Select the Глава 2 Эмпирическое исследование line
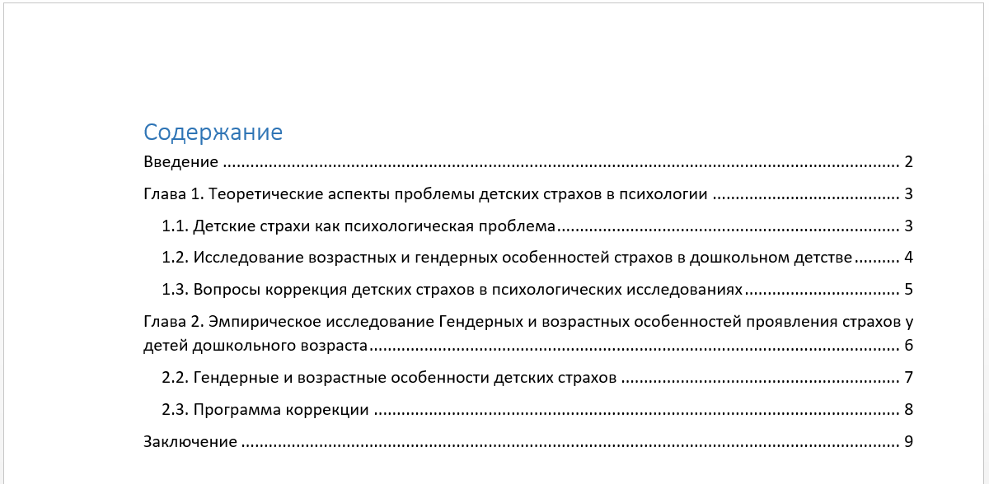 [x=528, y=321]
